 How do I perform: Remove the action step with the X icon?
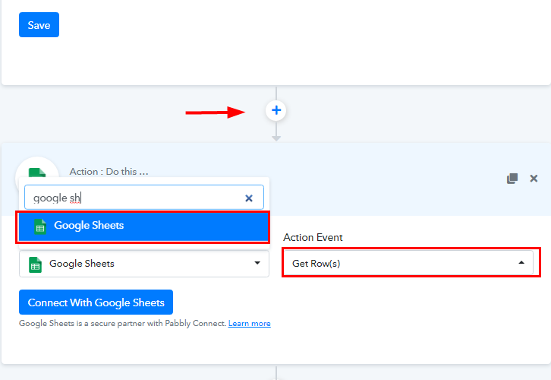(x=534, y=179)
